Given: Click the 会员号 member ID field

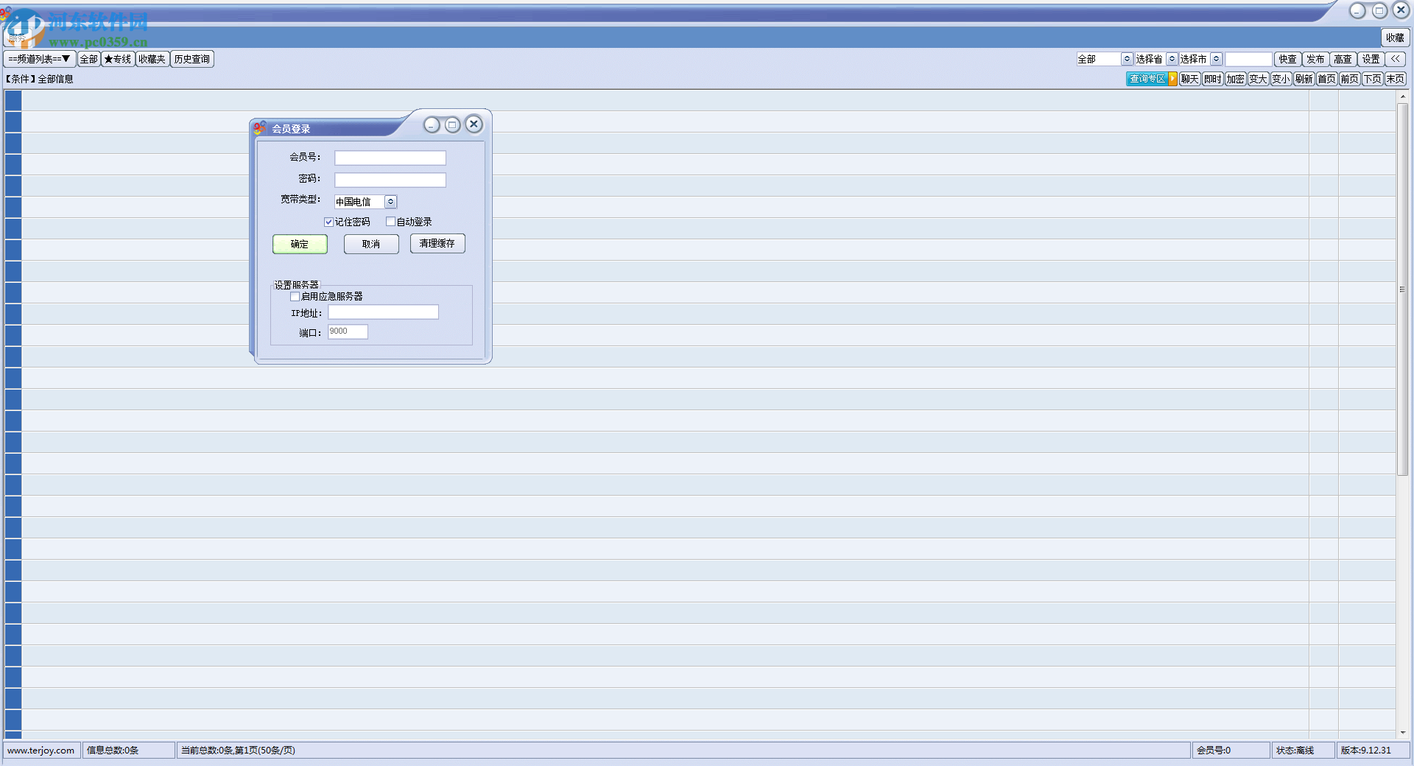Looking at the screenshot, I should coord(390,158).
